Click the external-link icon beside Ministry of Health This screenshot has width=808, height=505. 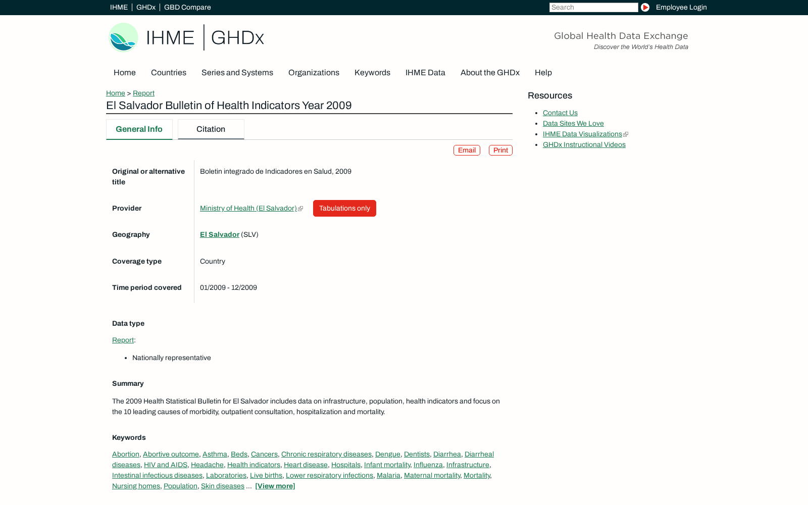[x=300, y=209]
